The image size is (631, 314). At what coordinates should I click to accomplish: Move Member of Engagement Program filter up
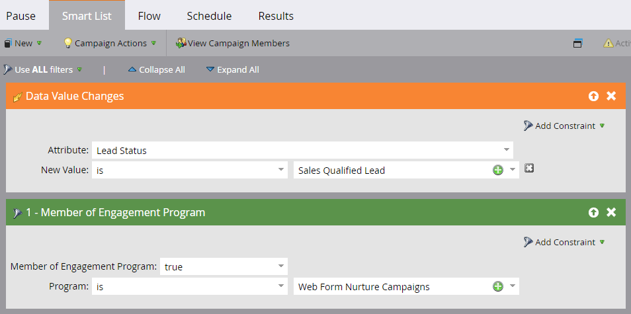(x=593, y=213)
